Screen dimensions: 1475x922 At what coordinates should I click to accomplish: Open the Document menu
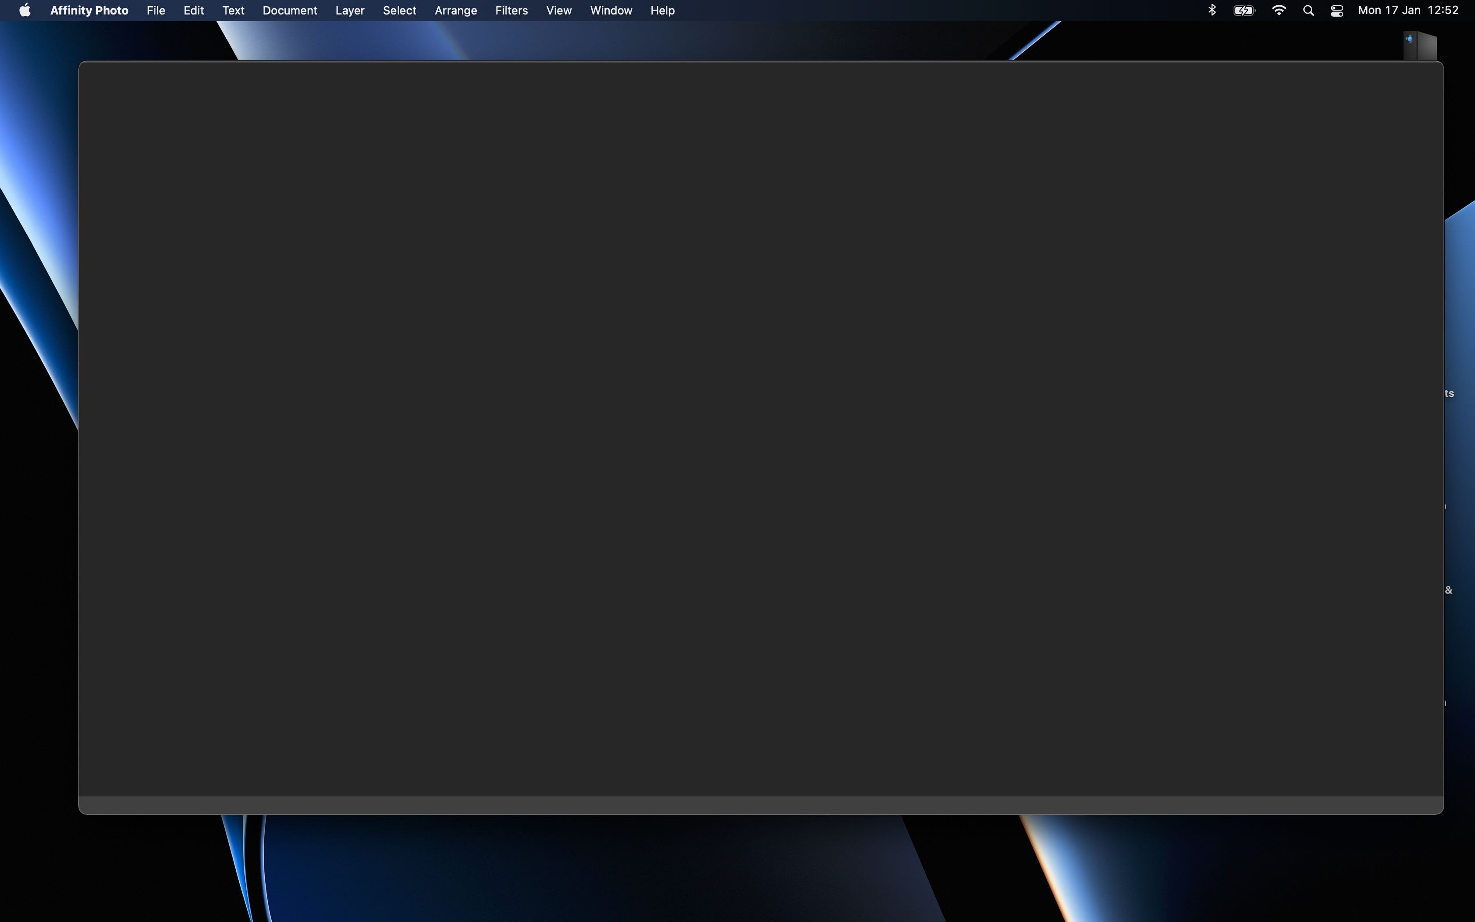[290, 11]
